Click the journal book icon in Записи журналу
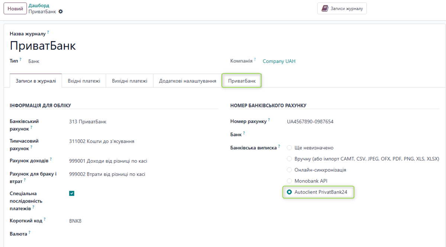 (x=325, y=8)
